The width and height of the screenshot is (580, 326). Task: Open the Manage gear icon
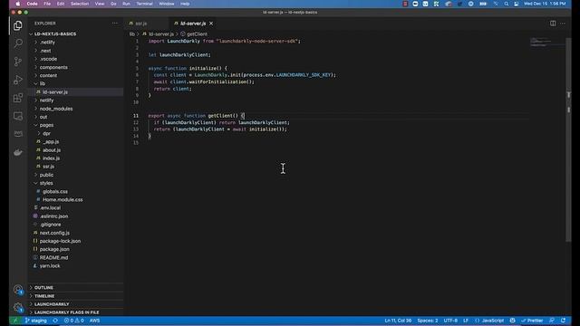pyautogui.click(x=18, y=307)
